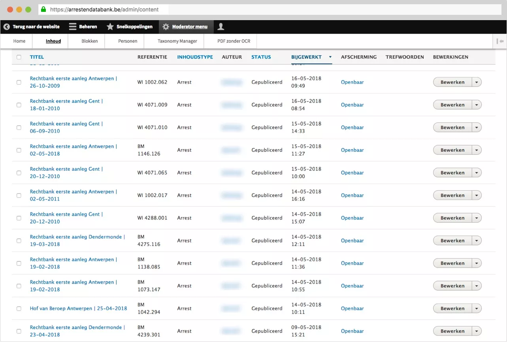This screenshot has width=507, height=342.
Task: Switch to the Blokken tab
Action: coord(90,41)
